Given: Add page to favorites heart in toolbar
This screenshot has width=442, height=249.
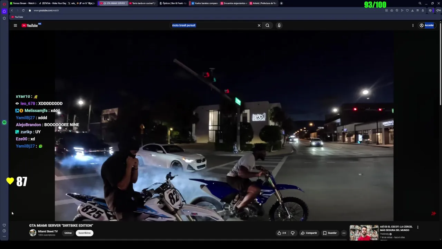Looking at the screenshot, I should tap(407, 10).
